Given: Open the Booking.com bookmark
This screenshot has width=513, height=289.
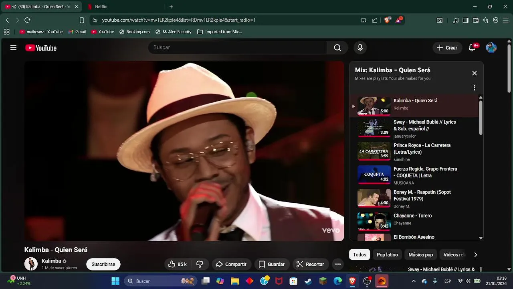Looking at the screenshot, I should [135, 32].
